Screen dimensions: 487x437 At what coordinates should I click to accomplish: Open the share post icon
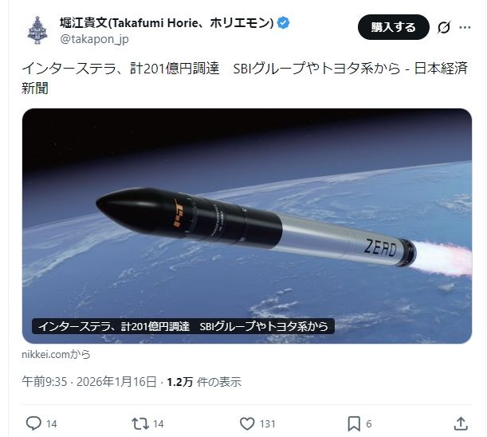(461, 423)
